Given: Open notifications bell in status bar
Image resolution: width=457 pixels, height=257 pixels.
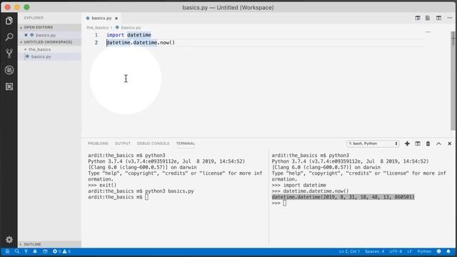Looking at the screenshot, I should pyautogui.click(x=448, y=251).
